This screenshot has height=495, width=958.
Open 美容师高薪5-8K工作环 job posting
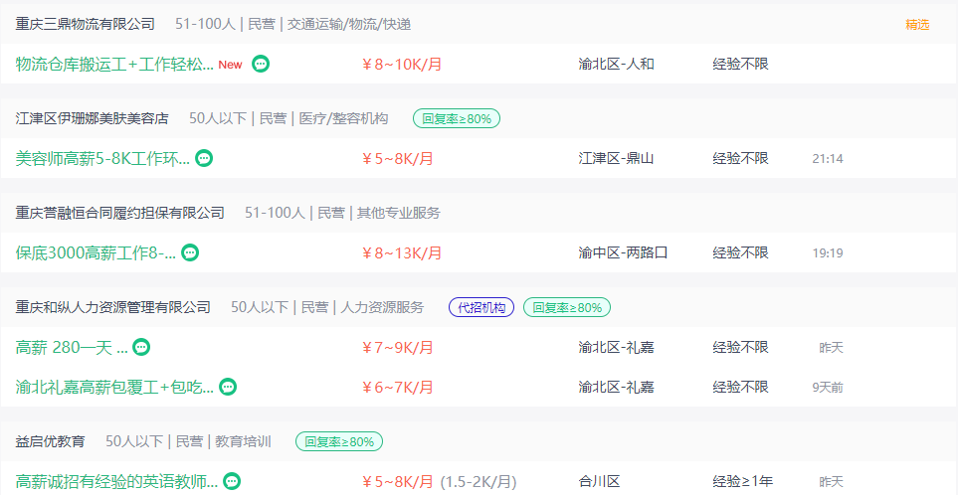tap(102, 159)
